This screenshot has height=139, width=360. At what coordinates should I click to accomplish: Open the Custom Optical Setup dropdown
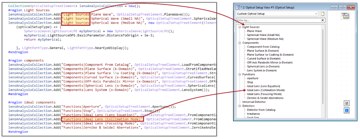click(x=277, y=14)
